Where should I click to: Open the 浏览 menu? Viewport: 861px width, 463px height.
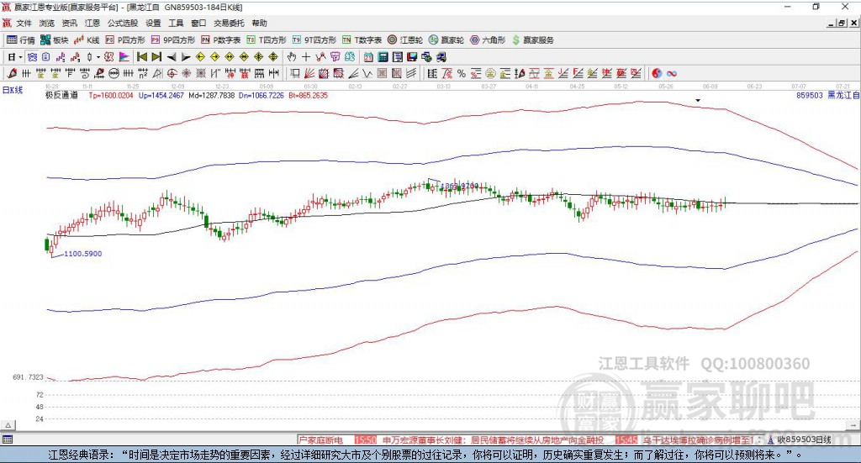[x=47, y=23]
